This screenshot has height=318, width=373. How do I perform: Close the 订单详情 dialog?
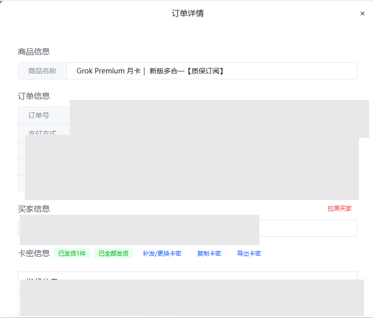pos(363,13)
